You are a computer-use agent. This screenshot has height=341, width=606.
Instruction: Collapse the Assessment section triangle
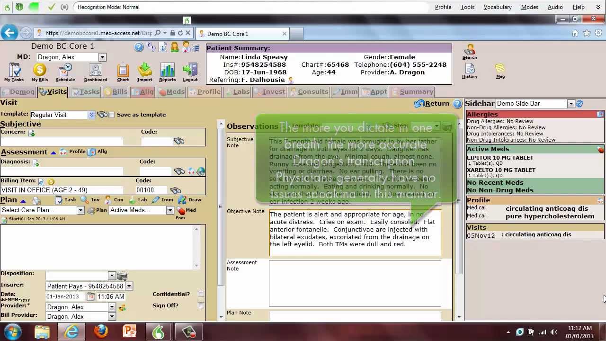[53, 153]
